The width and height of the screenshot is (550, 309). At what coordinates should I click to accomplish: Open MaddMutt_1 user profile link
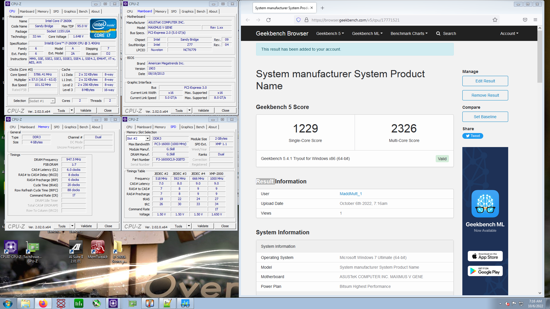351,194
